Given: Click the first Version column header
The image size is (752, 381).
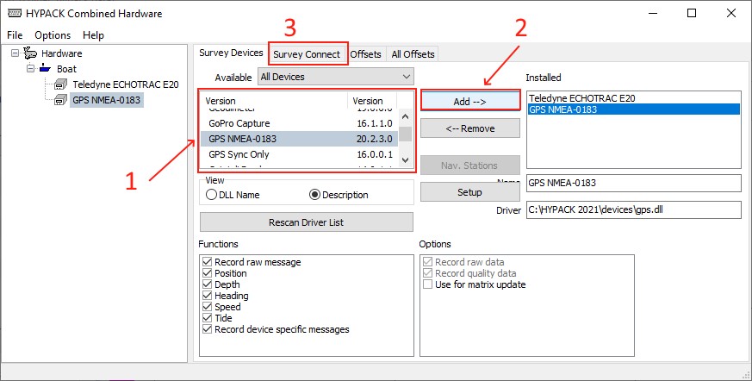Looking at the screenshot, I should coord(274,101).
